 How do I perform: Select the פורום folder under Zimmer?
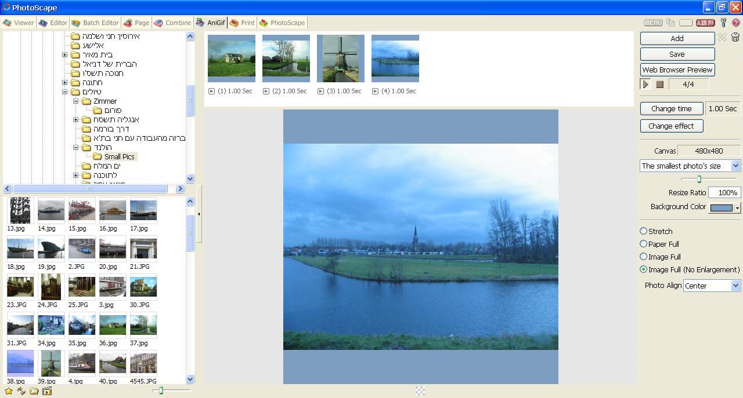(x=113, y=110)
